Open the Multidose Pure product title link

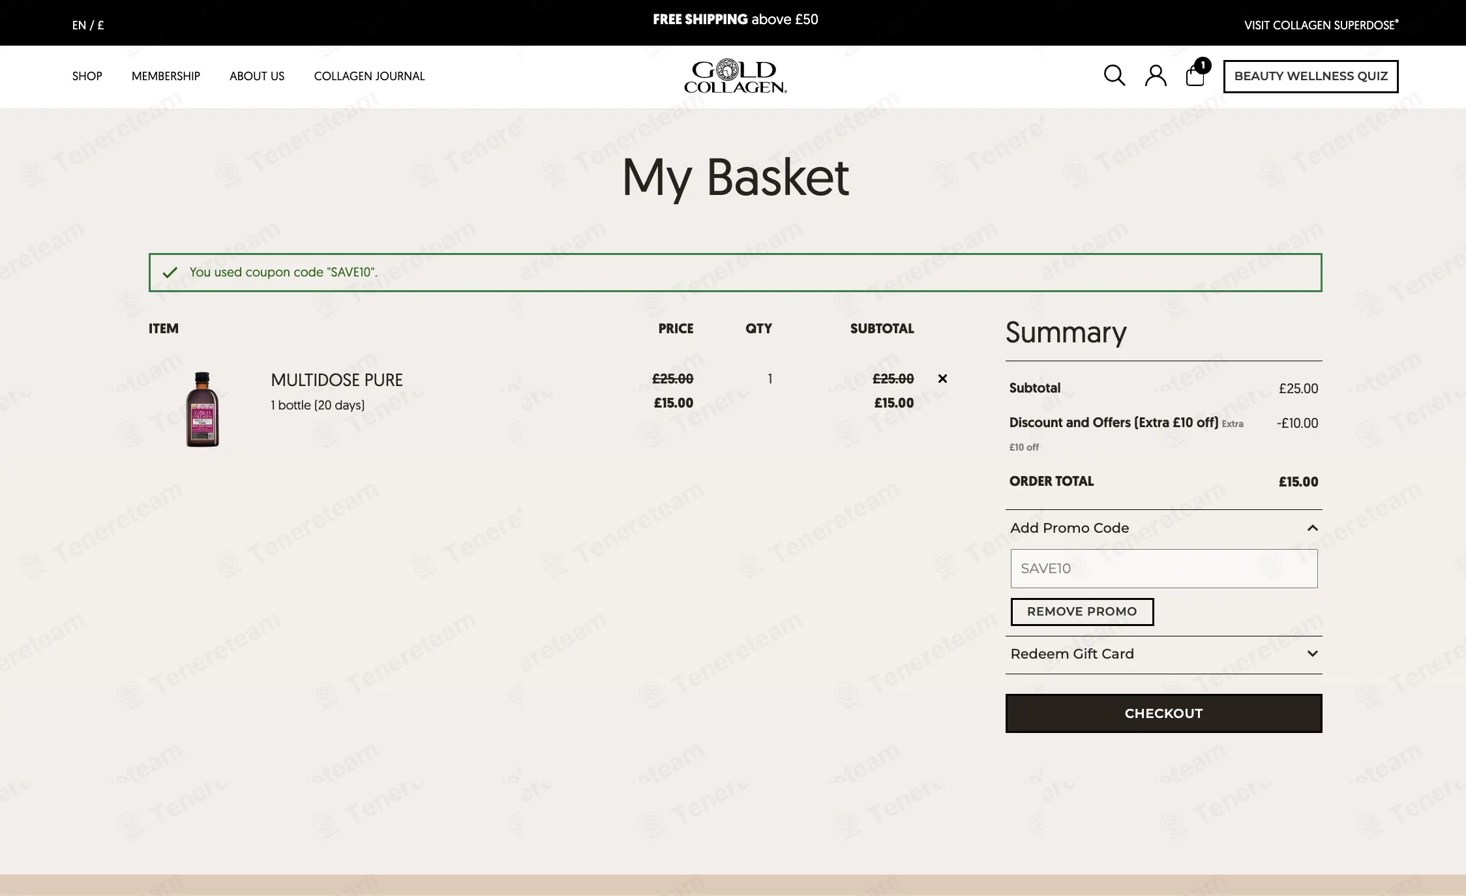[x=337, y=380]
